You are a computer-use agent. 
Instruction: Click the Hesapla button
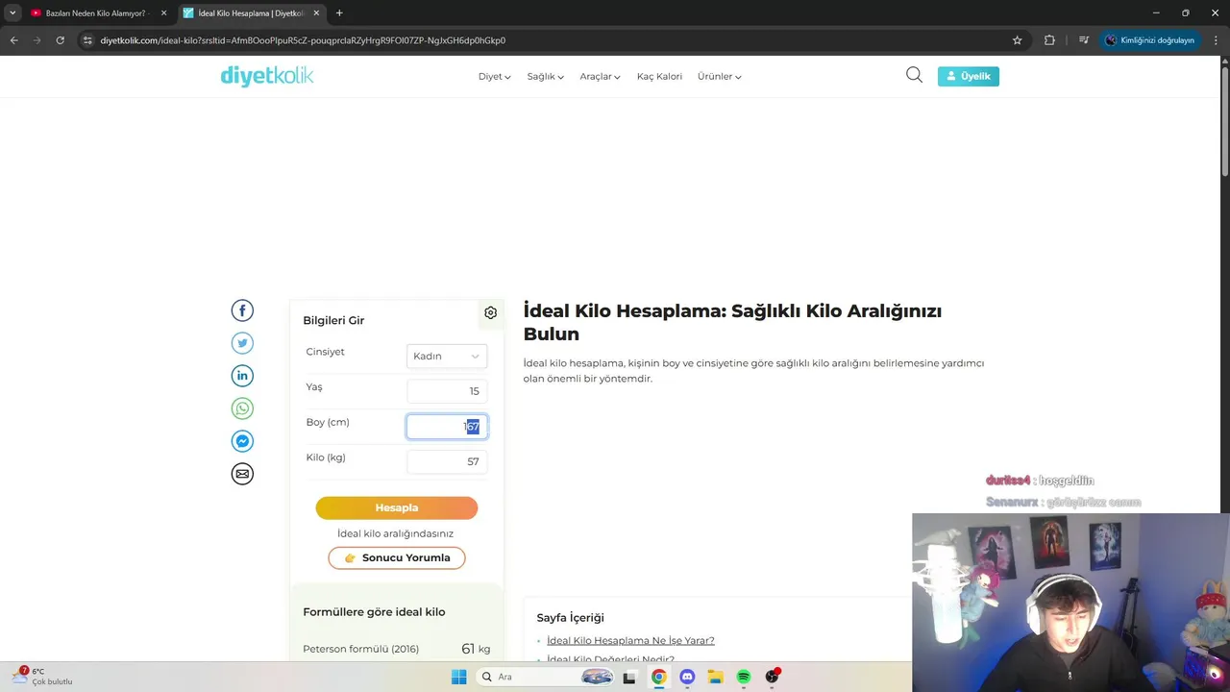tap(397, 507)
